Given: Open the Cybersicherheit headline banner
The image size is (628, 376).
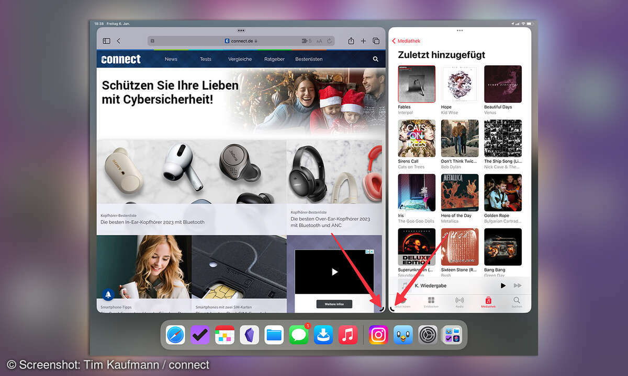Looking at the screenshot, I should click(170, 92).
